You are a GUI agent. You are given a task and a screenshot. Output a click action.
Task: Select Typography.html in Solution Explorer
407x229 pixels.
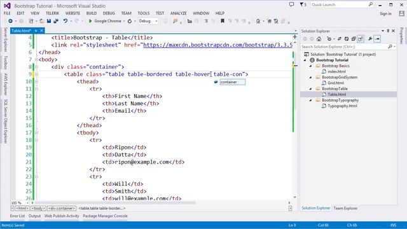342,106
